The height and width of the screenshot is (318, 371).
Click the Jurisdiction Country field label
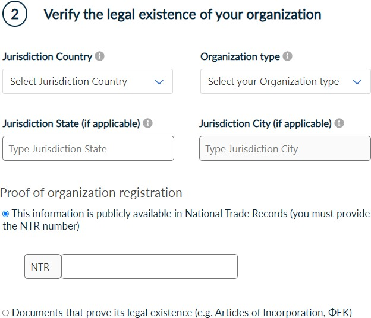pos(48,56)
